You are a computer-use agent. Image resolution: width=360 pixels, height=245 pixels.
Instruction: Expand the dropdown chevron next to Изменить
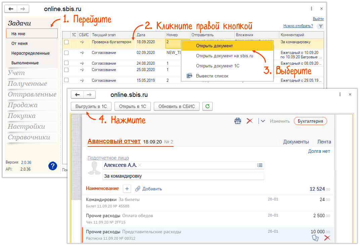(x=263, y=121)
